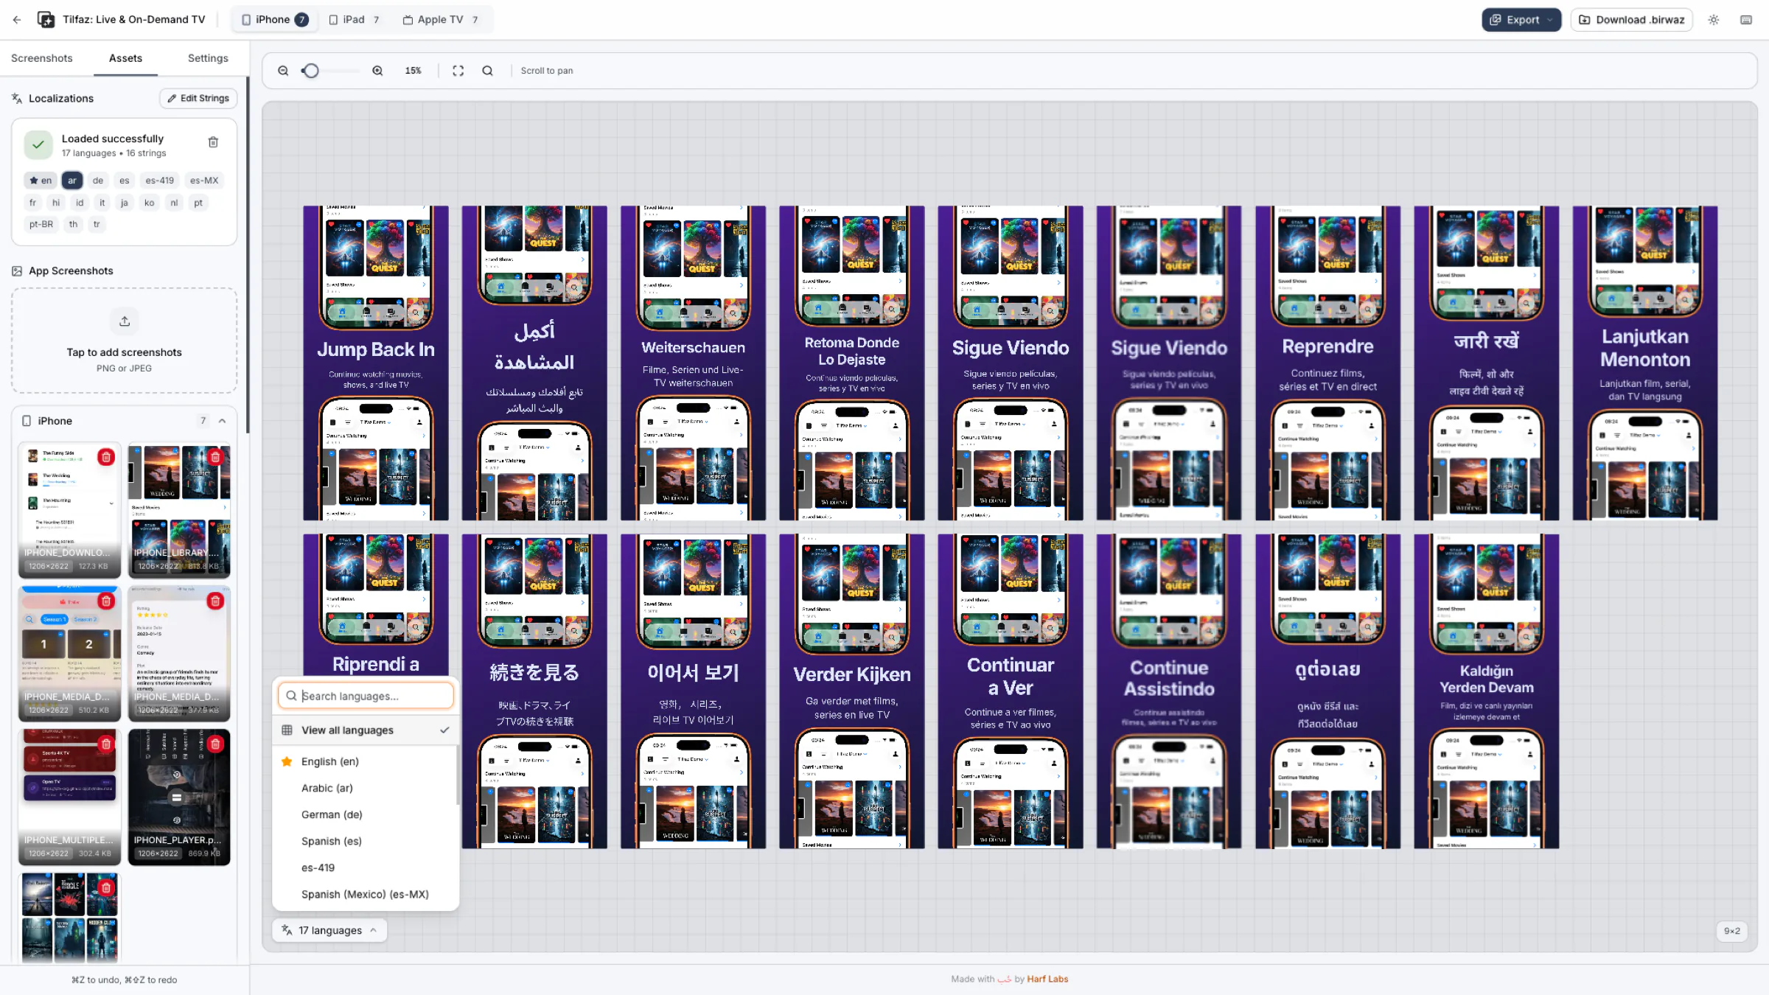Click the fit-to-screen icon in the toolbar
This screenshot has height=995, width=1769.
[458, 71]
